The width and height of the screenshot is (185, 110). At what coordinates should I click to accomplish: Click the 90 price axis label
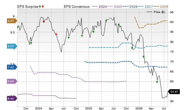click(172, 22)
